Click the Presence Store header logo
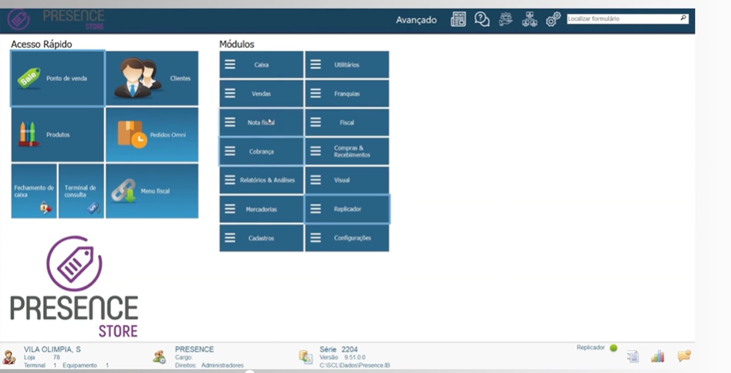731x373 pixels. (x=57, y=19)
